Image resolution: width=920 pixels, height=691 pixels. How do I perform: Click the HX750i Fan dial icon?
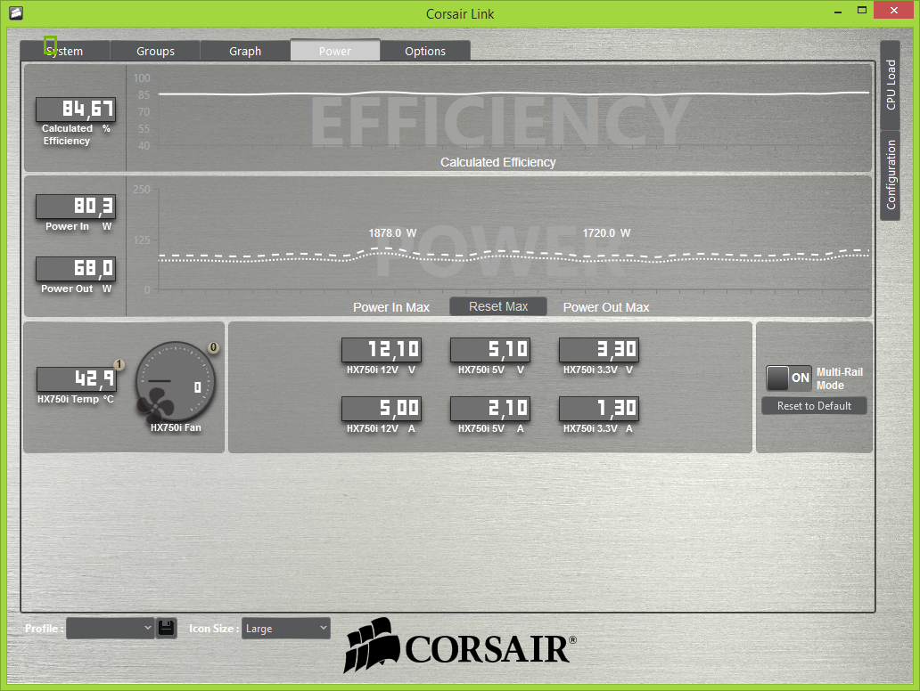(x=176, y=382)
